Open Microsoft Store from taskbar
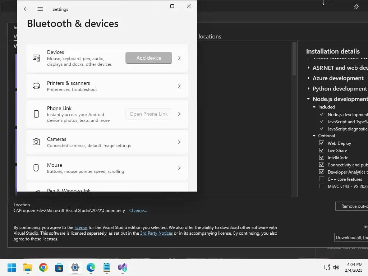This screenshot has height=276, width=368. point(59,267)
